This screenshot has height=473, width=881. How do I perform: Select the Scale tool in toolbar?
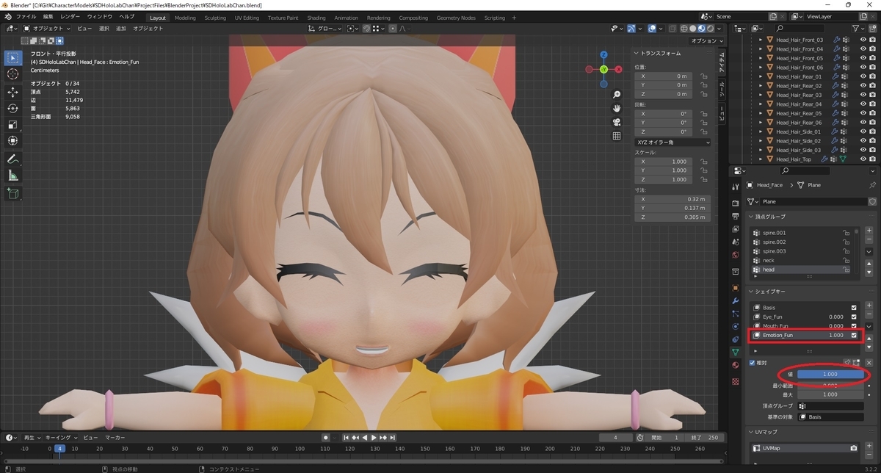[13, 125]
